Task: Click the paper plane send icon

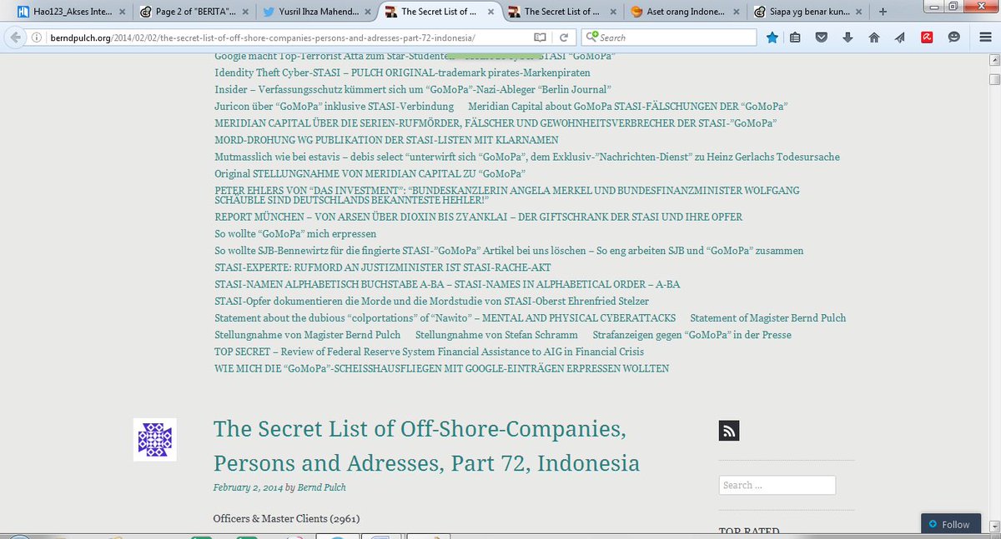Action: (900, 37)
